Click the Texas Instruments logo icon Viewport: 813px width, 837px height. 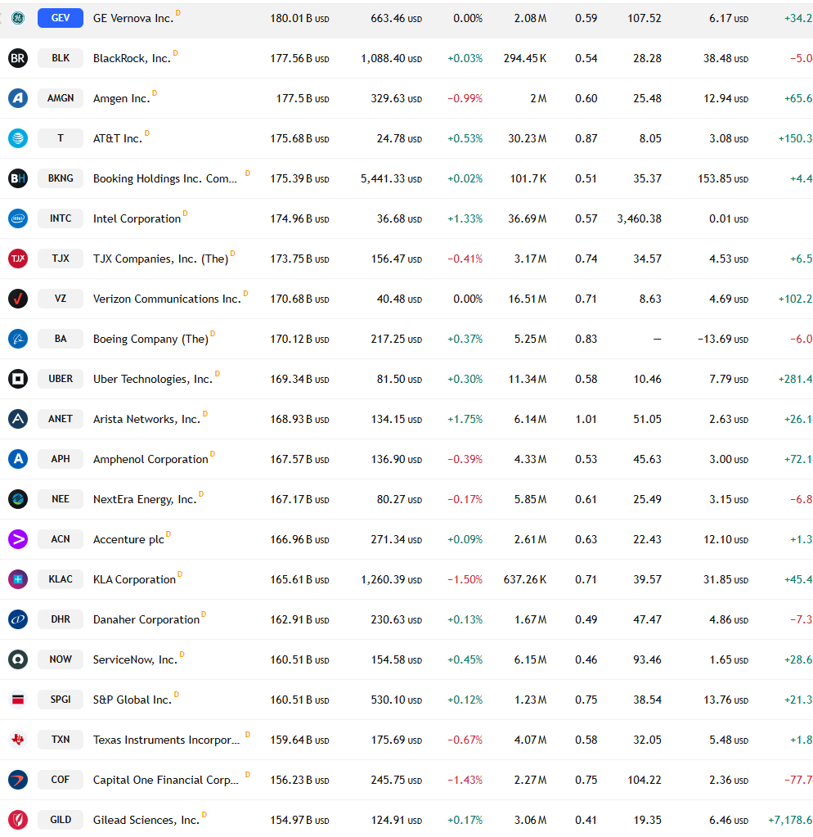tap(18, 740)
